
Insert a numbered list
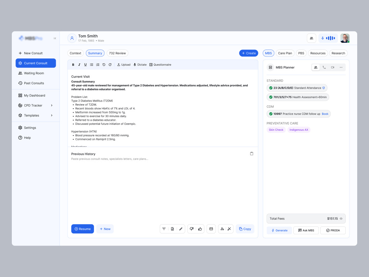[x=98, y=65]
